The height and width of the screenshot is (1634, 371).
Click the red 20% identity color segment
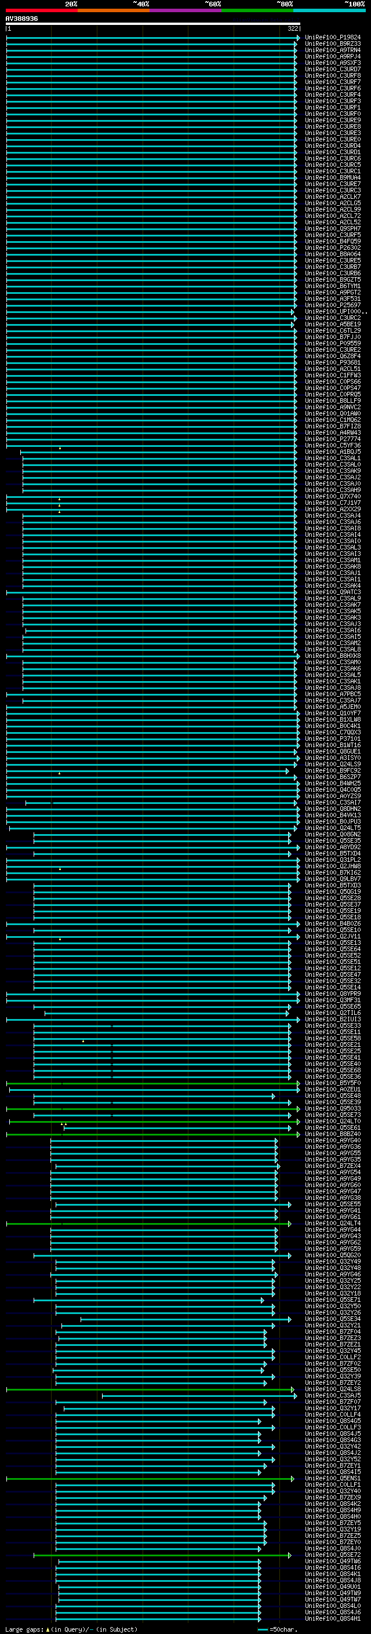point(42,10)
